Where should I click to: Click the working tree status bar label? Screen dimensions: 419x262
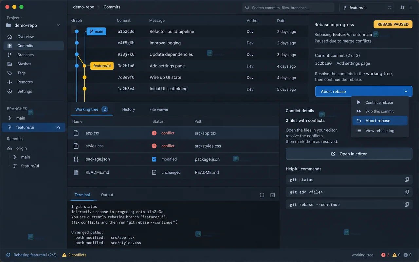pos(362,255)
